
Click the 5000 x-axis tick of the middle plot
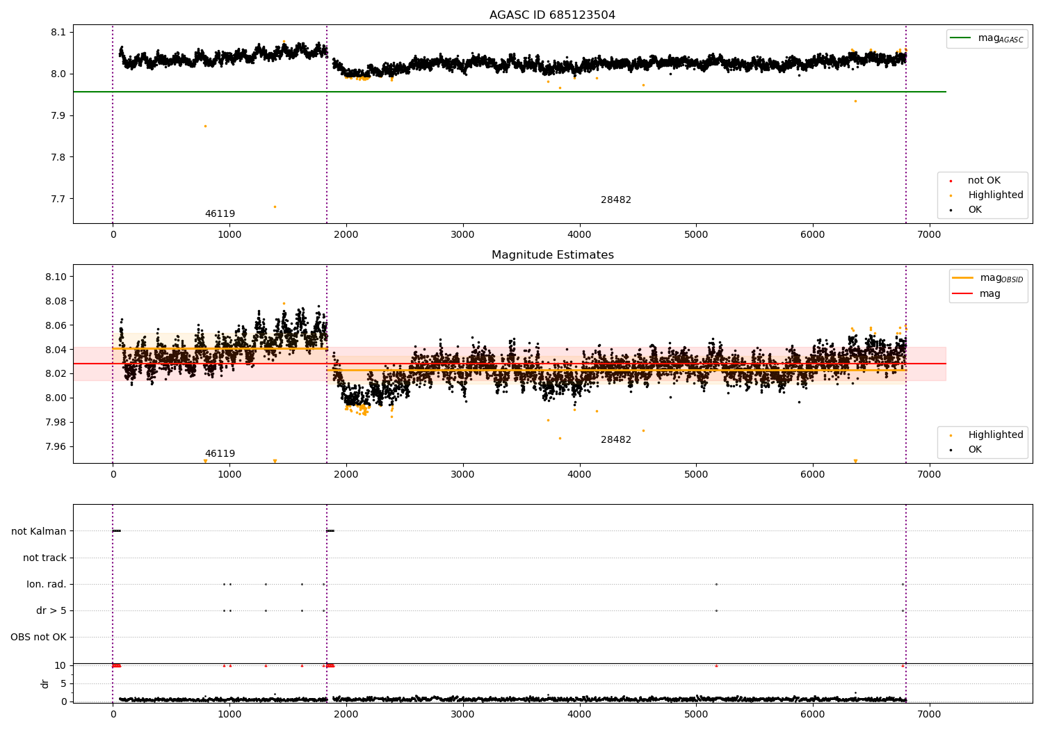point(696,474)
